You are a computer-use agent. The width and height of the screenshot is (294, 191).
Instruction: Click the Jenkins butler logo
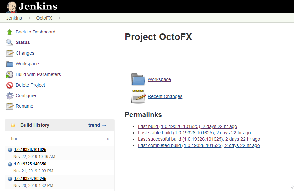tap(12, 7)
